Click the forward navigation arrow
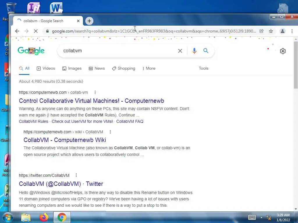The image size is (298, 223). [26, 31]
